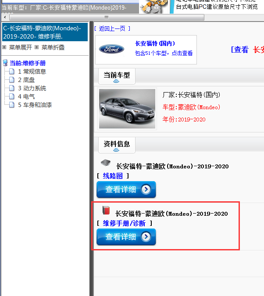The image size is (264, 296).
Task: Collapse all menus with 菜单折叠
Action: point(53,47)
